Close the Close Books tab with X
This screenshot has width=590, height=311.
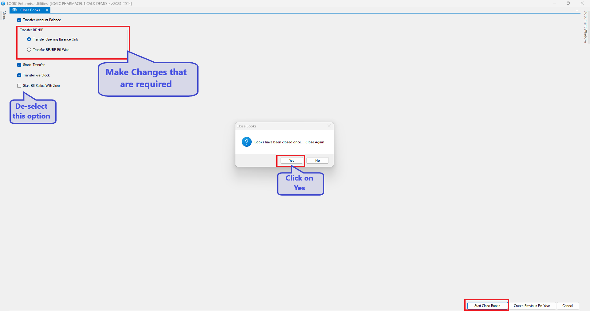(47, 10)
